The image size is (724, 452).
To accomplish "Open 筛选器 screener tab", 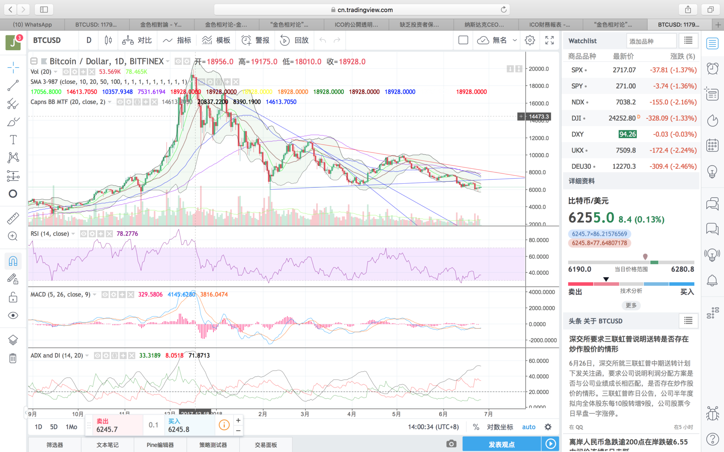I will click(55, 445).
